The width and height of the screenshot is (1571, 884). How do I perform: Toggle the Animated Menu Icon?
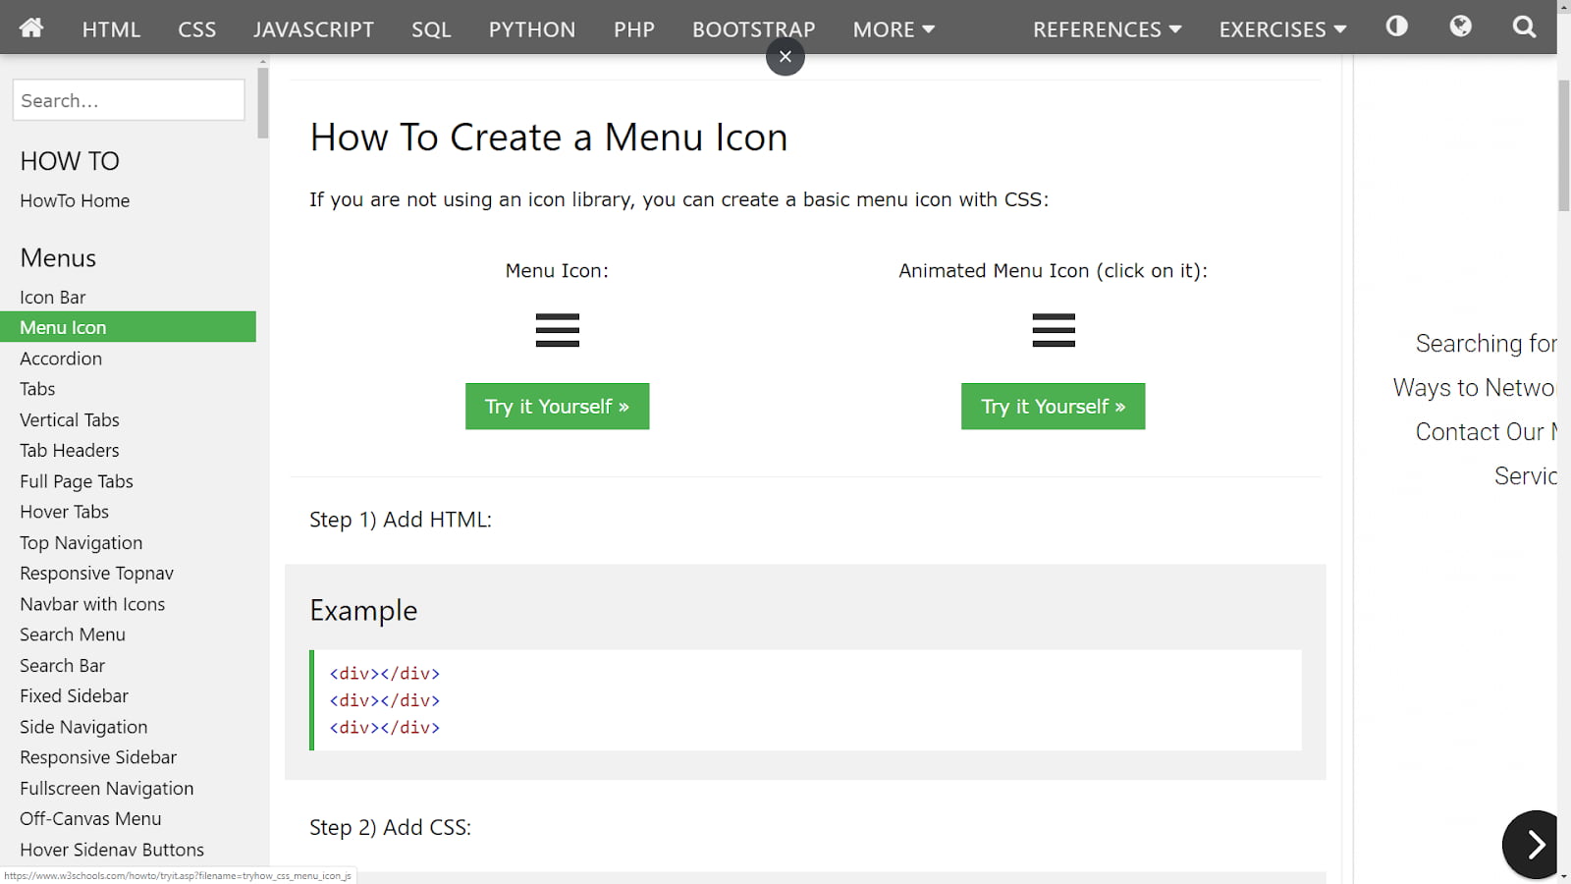(1053, 331)
